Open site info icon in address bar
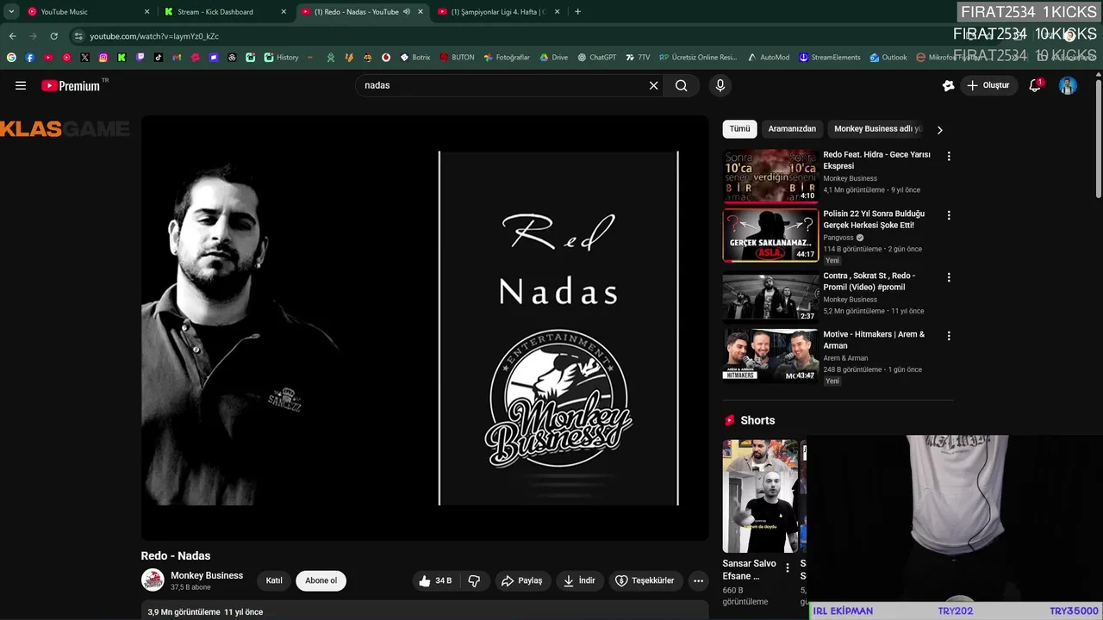This screenshot has height=620, width=1103. (78, 36)
